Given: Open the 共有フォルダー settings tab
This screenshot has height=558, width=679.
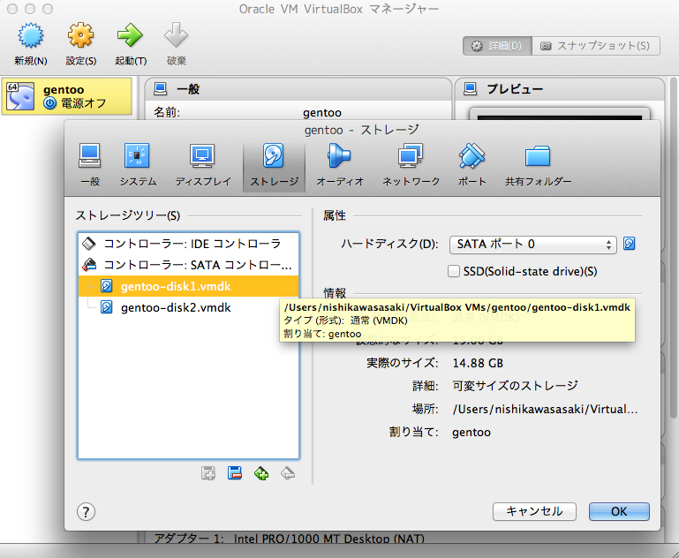Looking at the screenshot, I should 538,166.
